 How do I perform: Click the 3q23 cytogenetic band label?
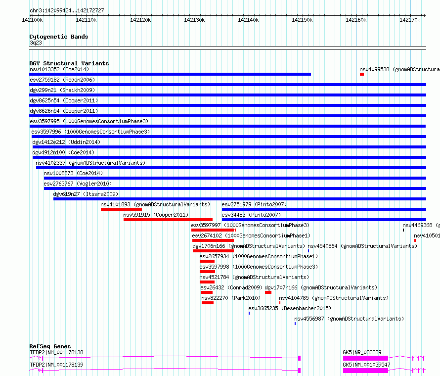click(x=36, y=43)
